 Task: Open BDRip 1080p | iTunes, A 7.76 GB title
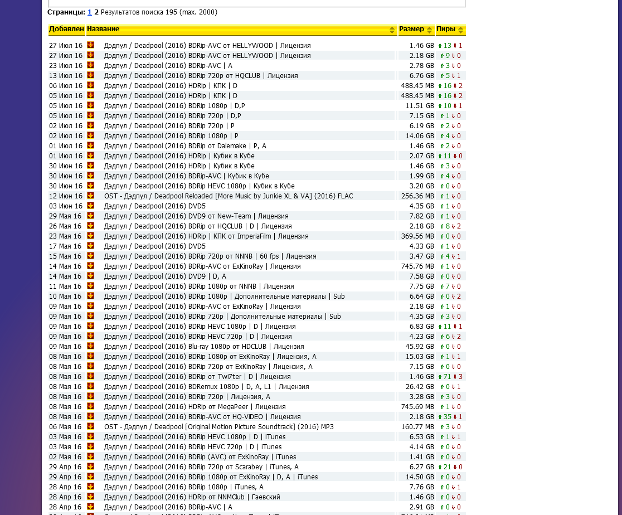click(x=184, y=487)
